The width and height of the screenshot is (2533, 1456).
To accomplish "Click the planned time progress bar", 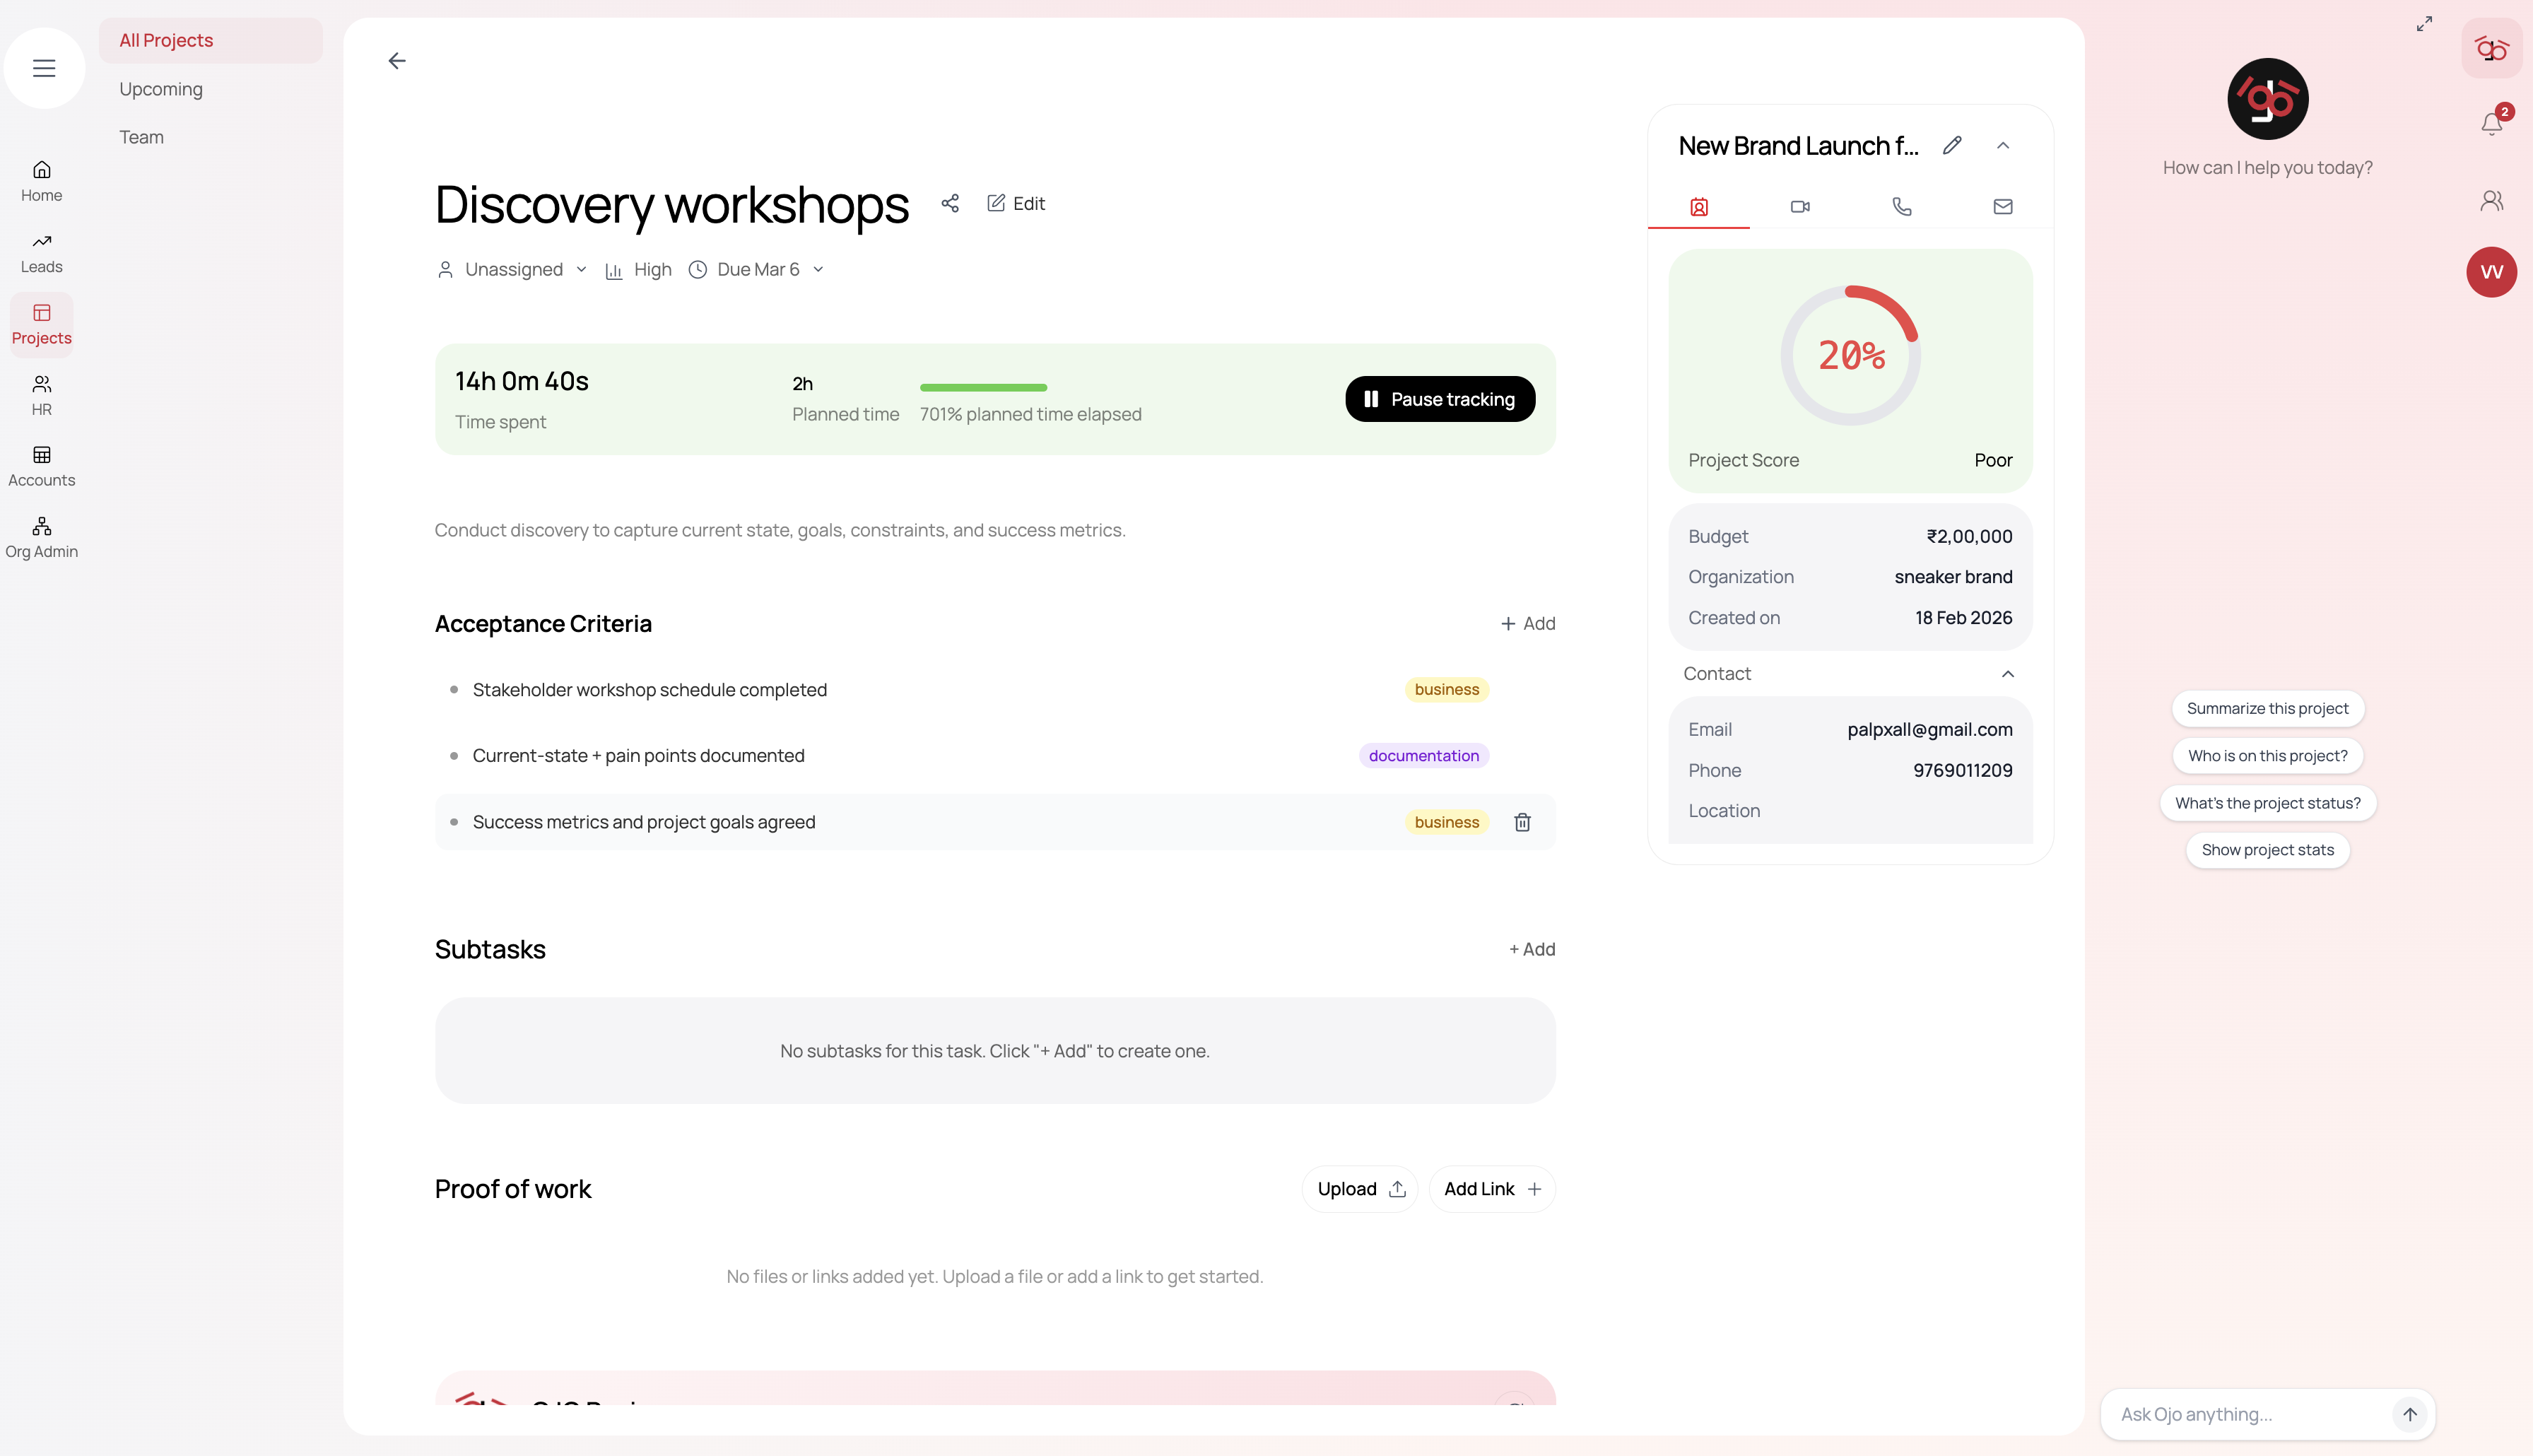I will (x=982, y=387).
